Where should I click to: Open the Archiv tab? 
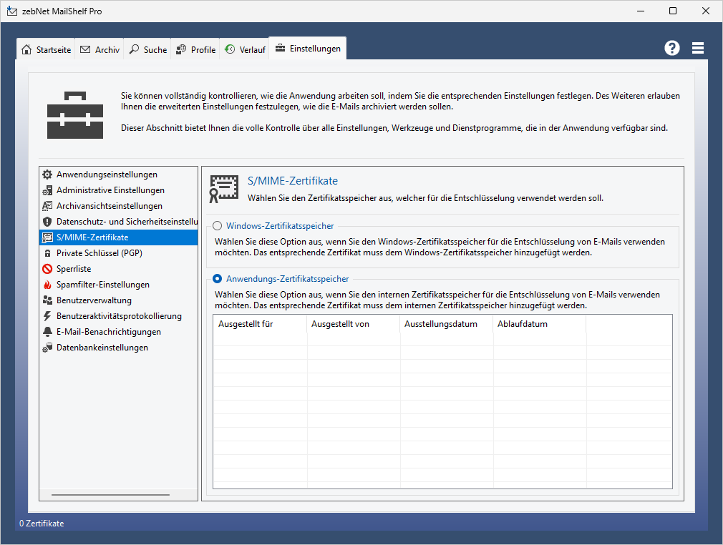click(x=100, y=50)
